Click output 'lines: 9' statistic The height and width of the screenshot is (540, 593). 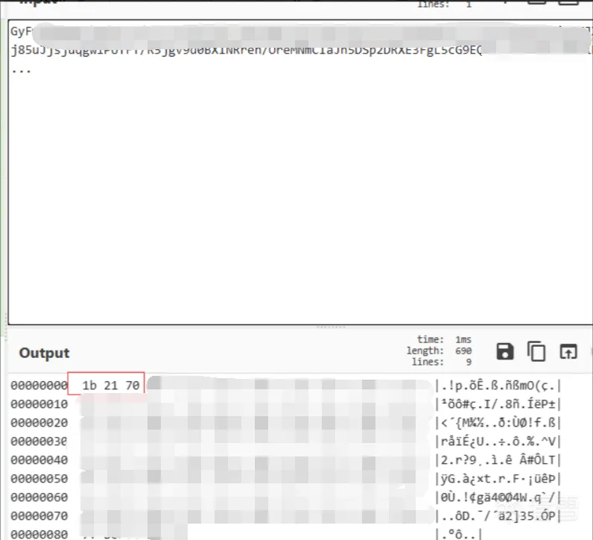(x=442, y=362)
